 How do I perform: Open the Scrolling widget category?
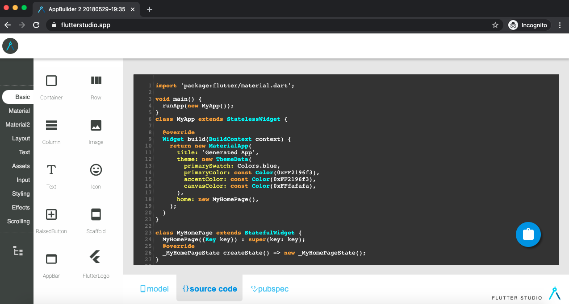pyautogui.click(x=18, y=221)
